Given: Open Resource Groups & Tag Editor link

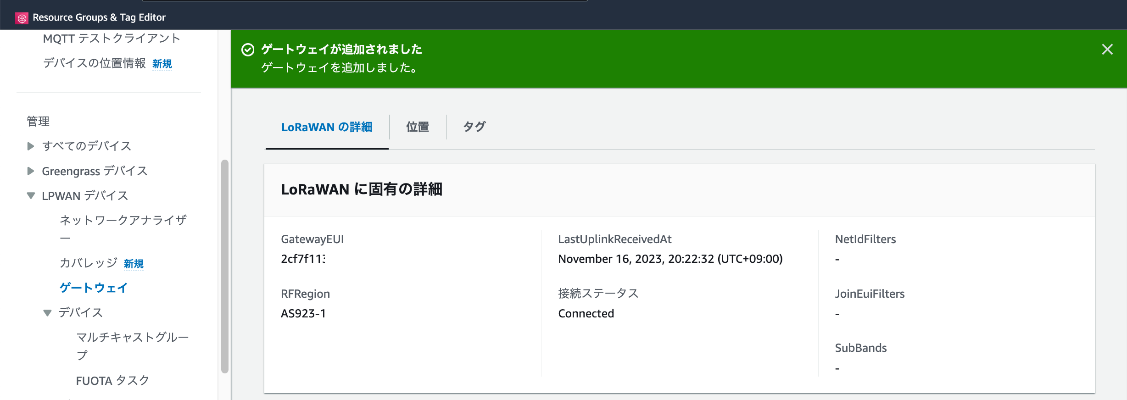Looking at the screenshot, I should click(x=99, y=17).
